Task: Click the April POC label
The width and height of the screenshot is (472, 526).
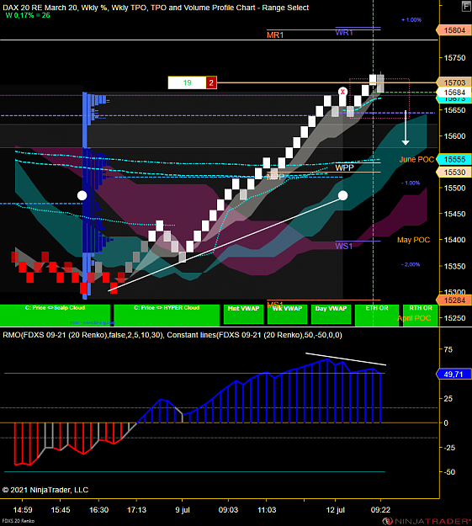Action: 414,318
